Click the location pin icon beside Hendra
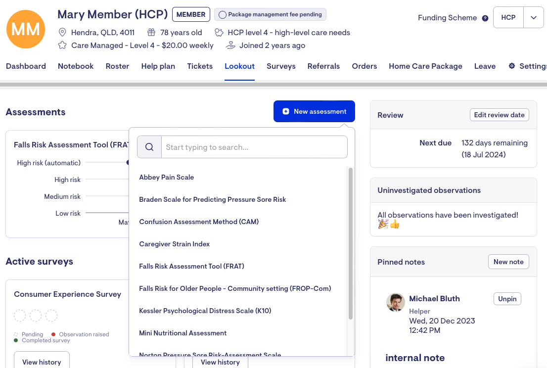 point(62,33)
